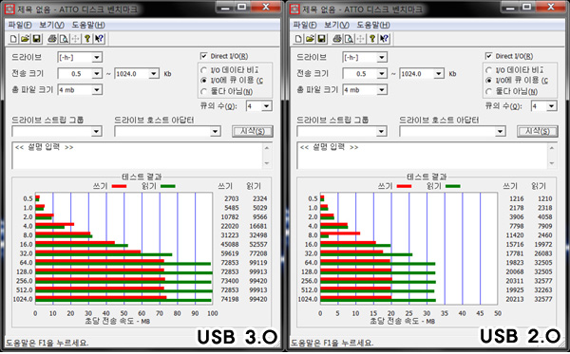This screenshot has height=354, width=570.
Task: Click description box scrollbar down arrow, left window
Action: 267,164
